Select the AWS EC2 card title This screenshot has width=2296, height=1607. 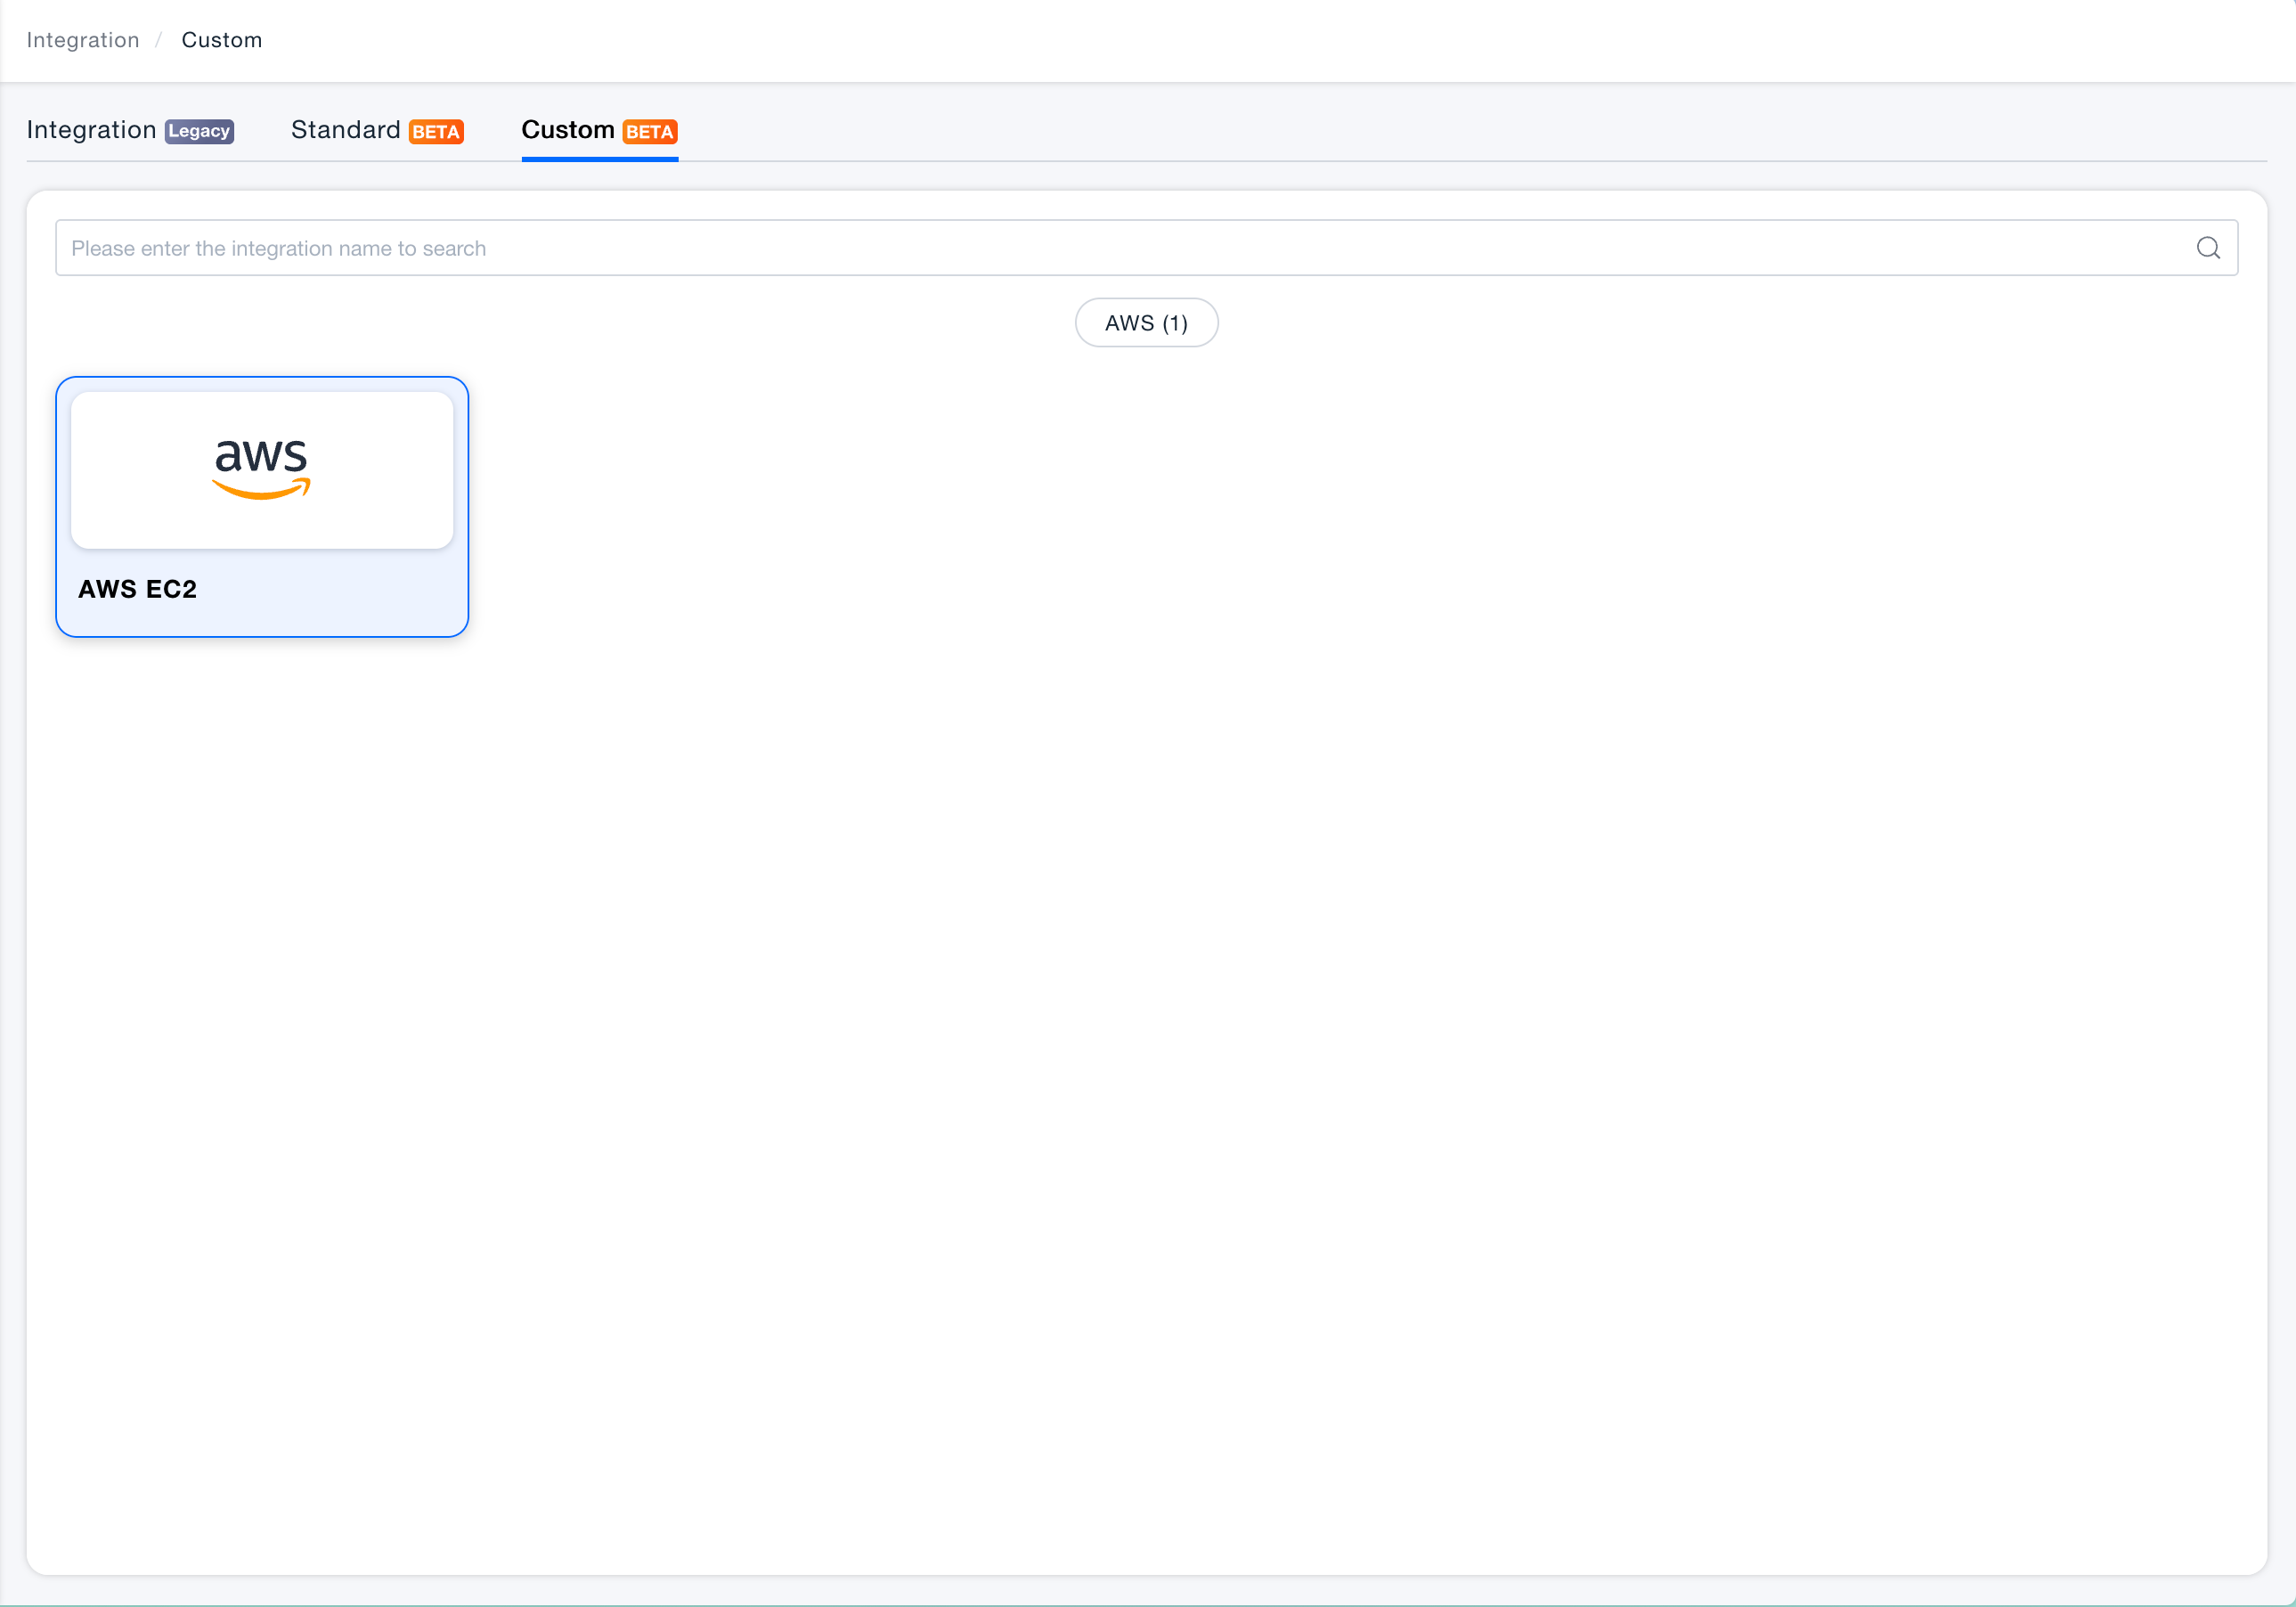[138, 589]
